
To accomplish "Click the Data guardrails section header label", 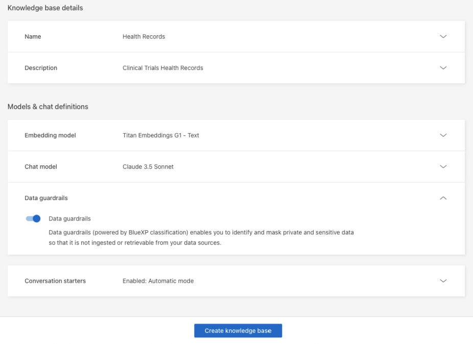I will pyautogui.click(x=46, y=198).
